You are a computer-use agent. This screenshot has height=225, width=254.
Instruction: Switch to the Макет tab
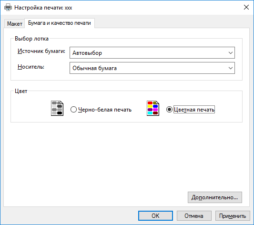[x=15, y=24]
